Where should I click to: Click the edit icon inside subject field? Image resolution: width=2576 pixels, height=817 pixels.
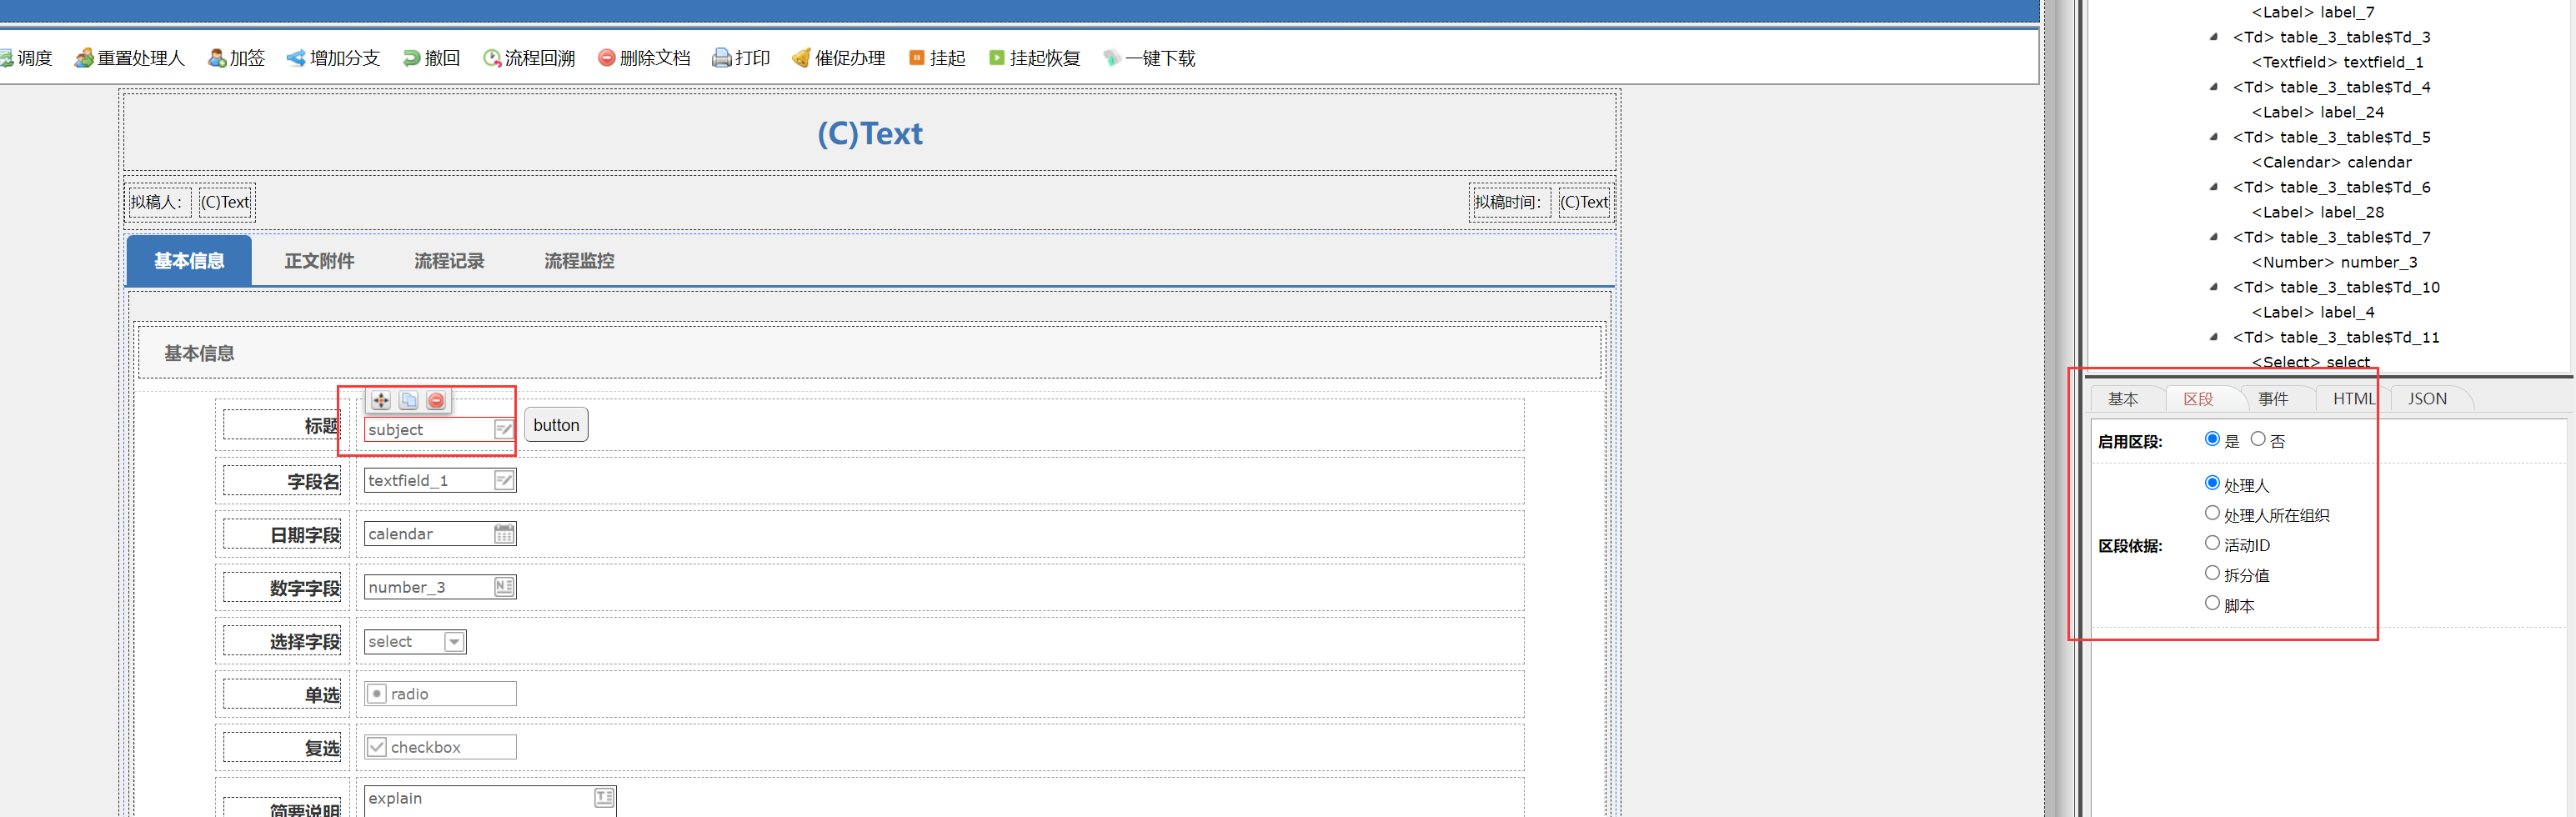click(504, 430)
